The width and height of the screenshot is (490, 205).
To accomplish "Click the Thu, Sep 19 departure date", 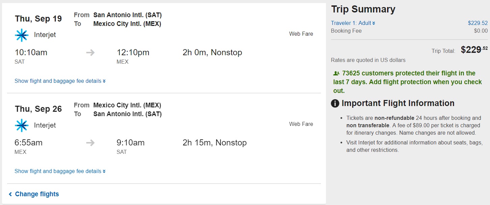I will (38, 19).
